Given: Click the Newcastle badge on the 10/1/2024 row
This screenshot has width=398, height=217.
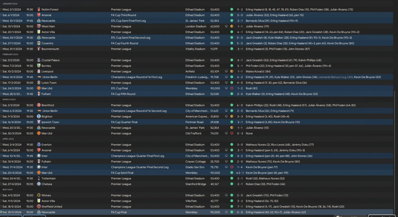Looking at the screenshot, I should tap(39, 21).
